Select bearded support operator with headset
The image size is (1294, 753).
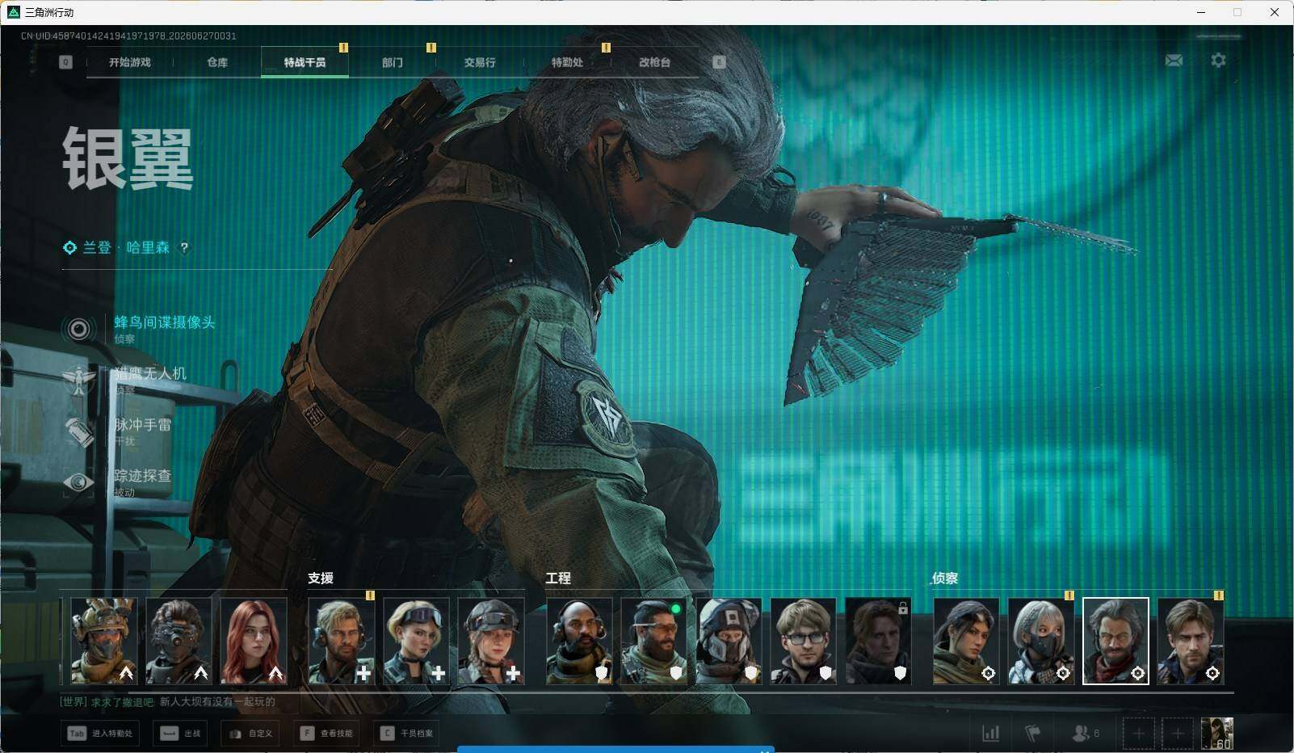coord(341,641)
